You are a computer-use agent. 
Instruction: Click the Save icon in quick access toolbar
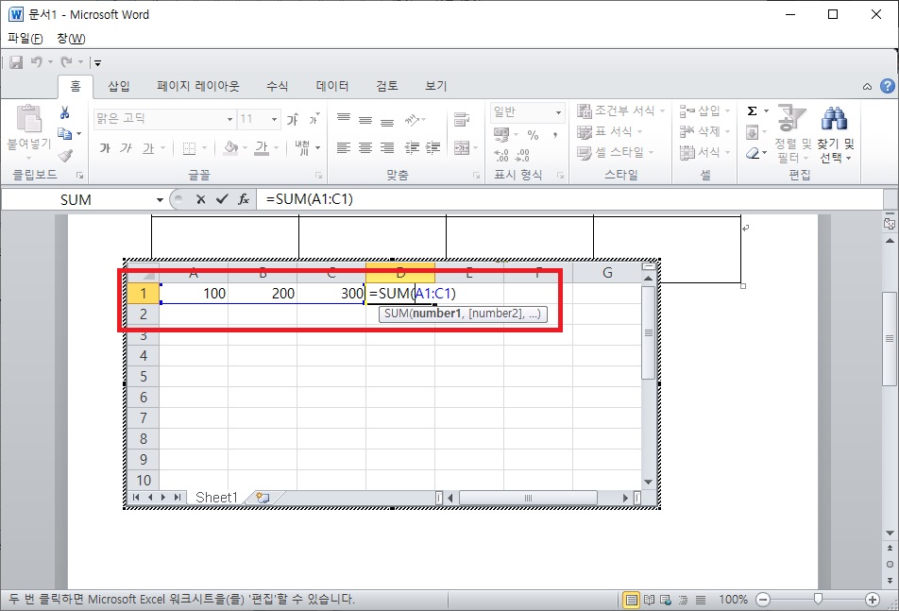coord(16,62)
